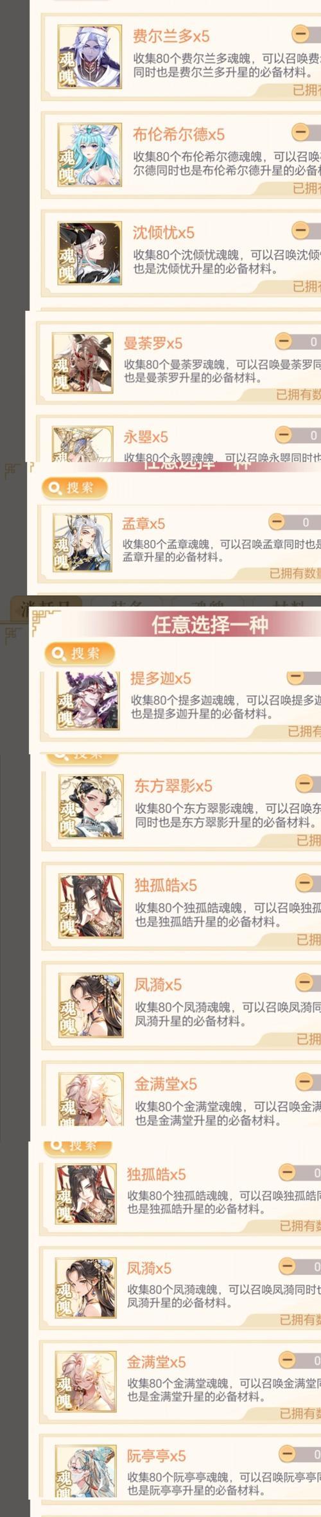Image resolution: width=321 pixels, height=1517 pixels.
Task: Click the minus button next to 东方翠影x5
Action: pyautogui.click(x=304, y=784)
